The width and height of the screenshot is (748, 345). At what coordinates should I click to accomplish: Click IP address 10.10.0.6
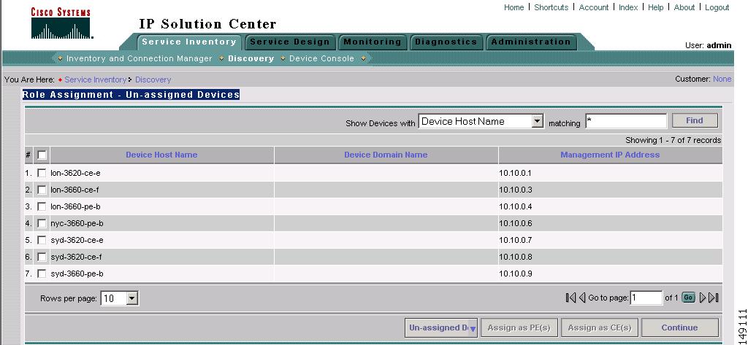click(x=515, y=223)
